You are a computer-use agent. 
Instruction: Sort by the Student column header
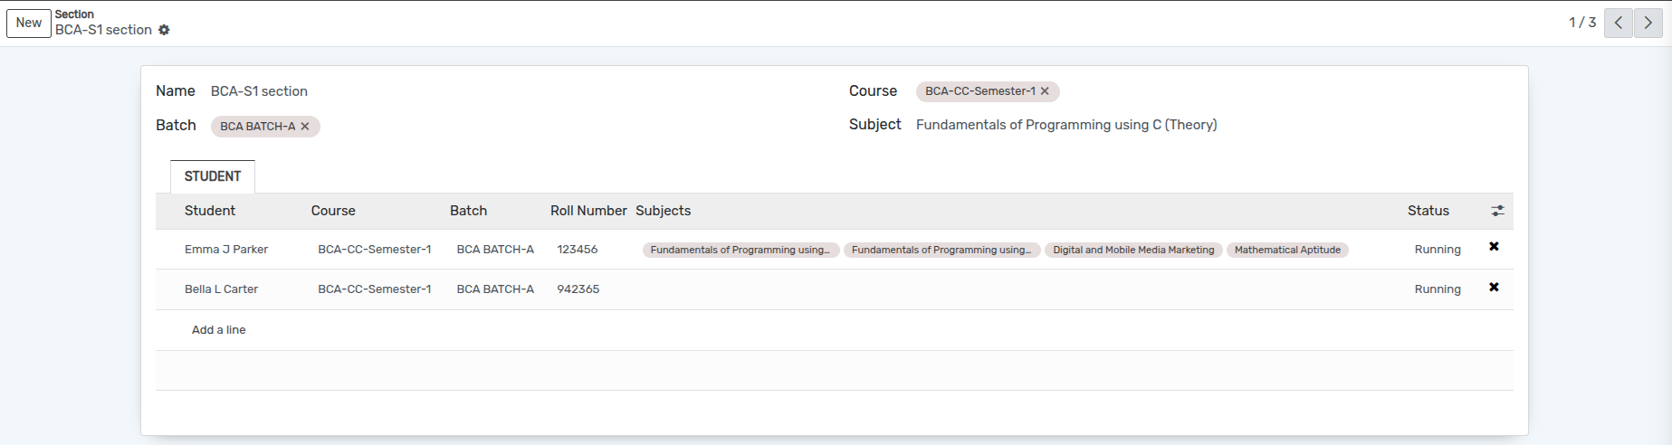pos(210,211)
